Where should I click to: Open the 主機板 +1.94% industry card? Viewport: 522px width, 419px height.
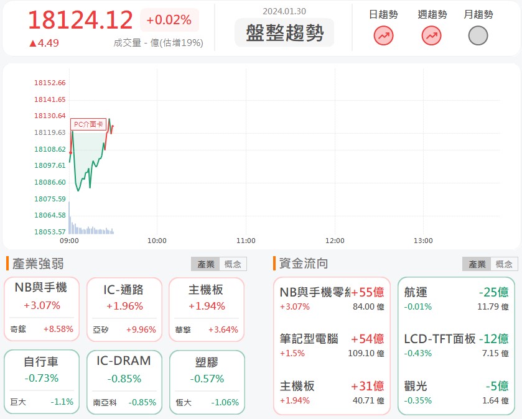coord(207,310)
